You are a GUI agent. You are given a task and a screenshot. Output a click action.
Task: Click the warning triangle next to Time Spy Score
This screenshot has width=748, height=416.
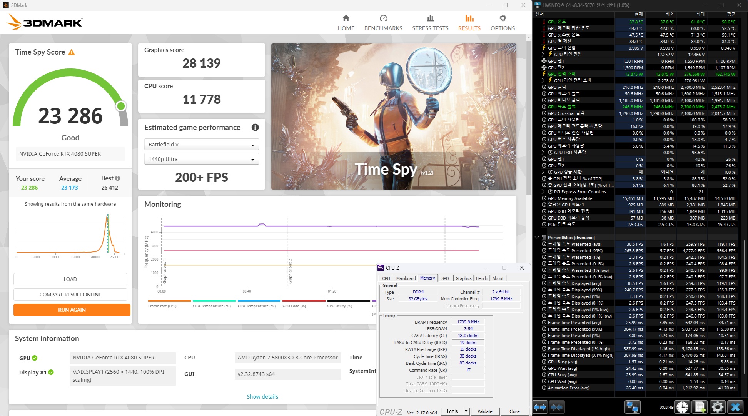point(72,52)
